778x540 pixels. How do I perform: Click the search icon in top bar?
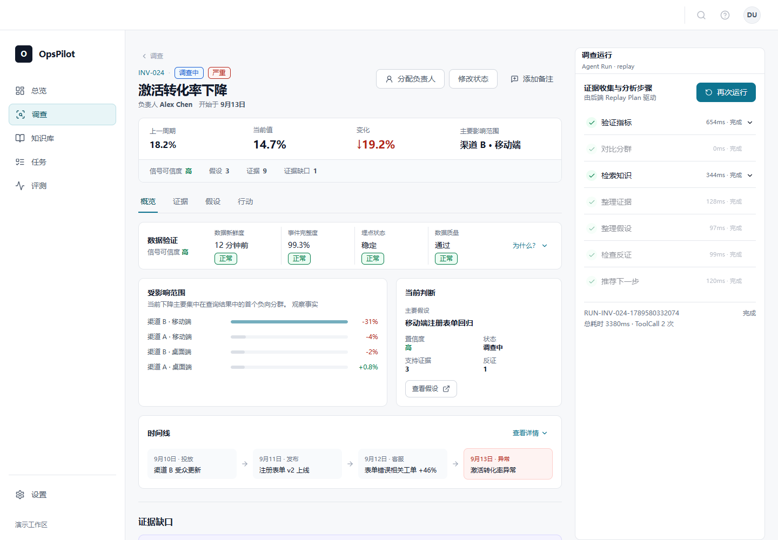coord(701,15)
